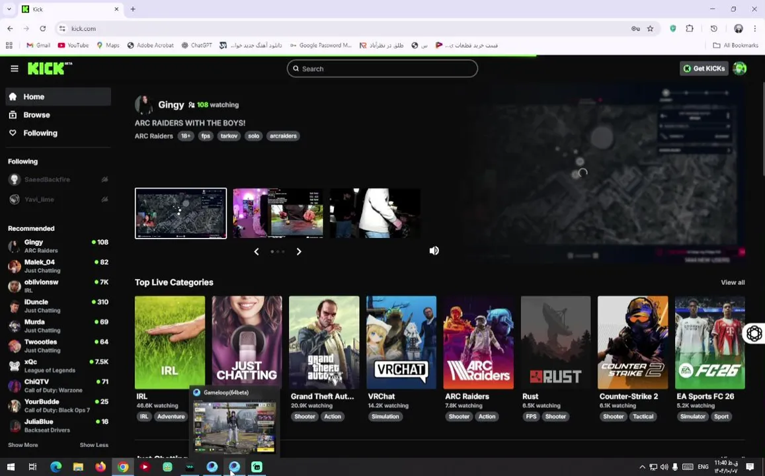Open the Rust category card
The width and height of the screenshot is (765, 476).
point(555,342)
